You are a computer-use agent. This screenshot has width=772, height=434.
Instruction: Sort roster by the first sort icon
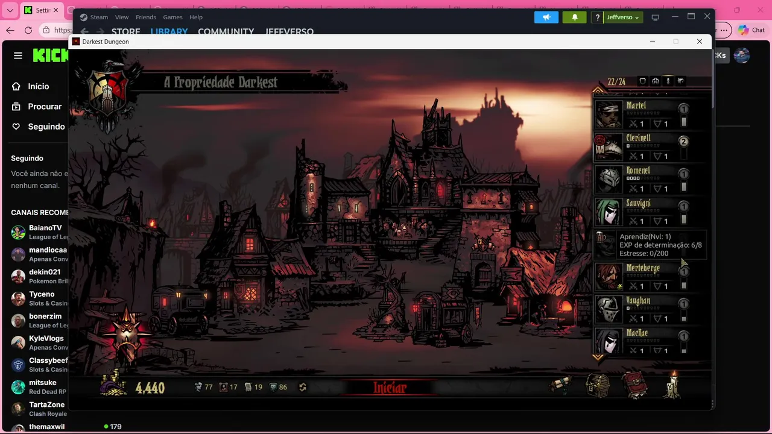click(642, 81)
